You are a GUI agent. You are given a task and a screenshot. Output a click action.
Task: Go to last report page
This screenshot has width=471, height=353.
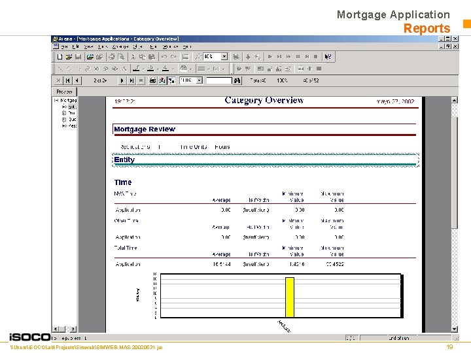131,80
